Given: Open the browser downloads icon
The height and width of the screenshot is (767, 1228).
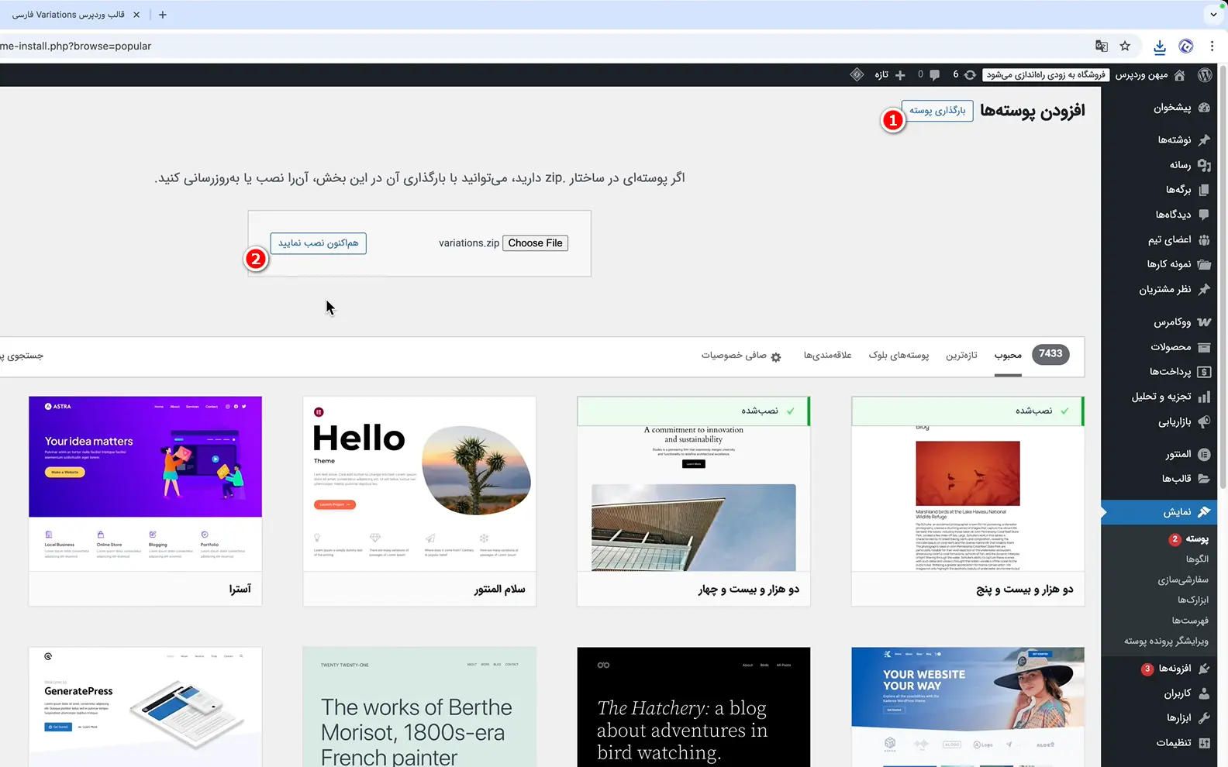Looking at the screenshot, I should (1160, 46).
